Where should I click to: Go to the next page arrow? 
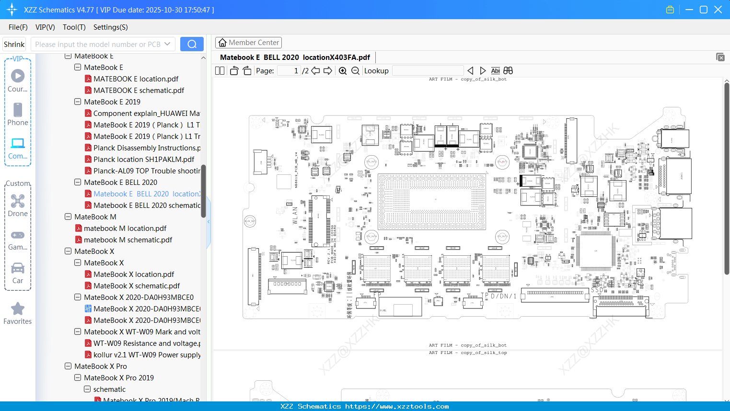pyautogui.click(x=328, y=71)
